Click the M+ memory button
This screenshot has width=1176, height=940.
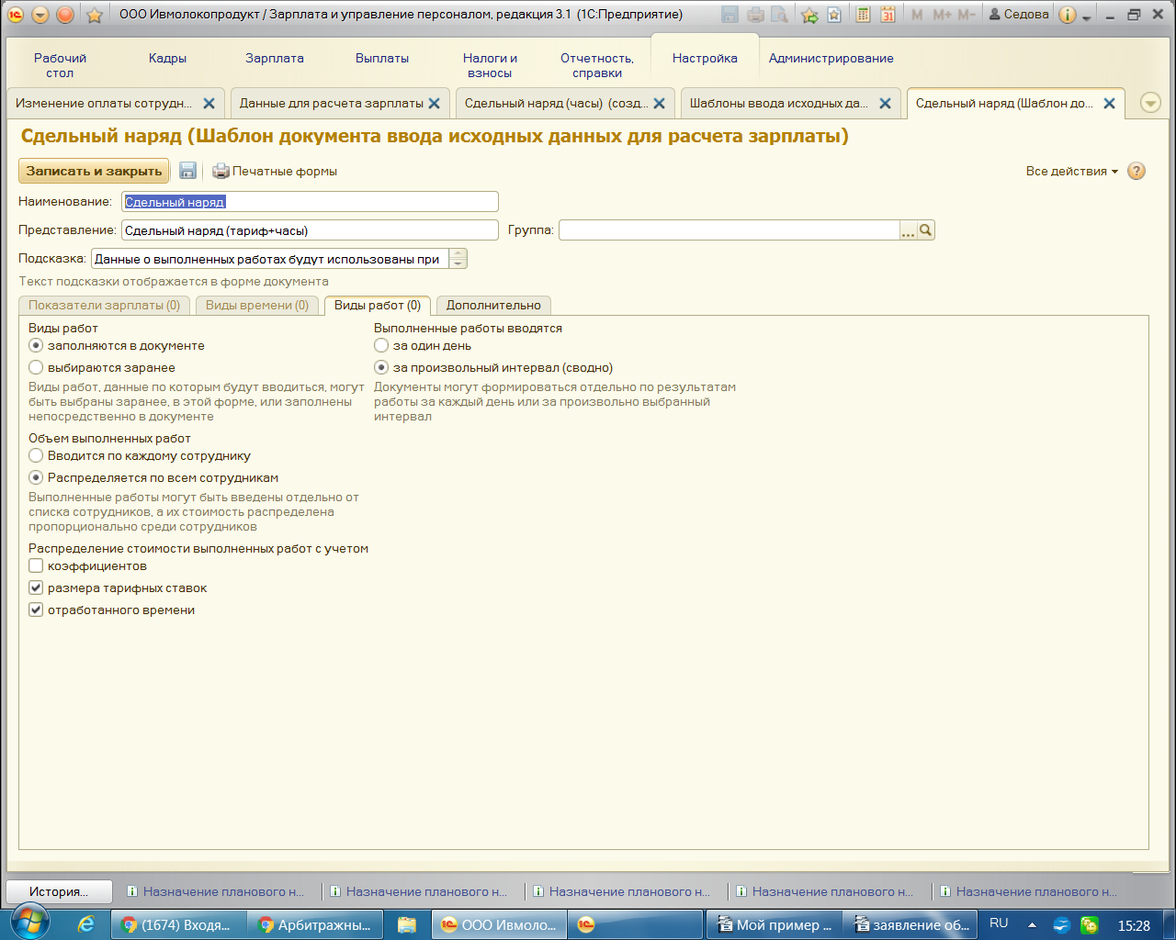click(942, 15)
